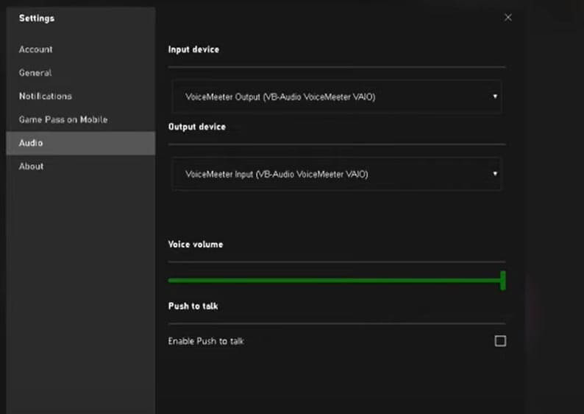The width and height of the screenshot is (584, 414).
Task: Click the 'Input device' section heading
Action: click(x=193, y=49)
